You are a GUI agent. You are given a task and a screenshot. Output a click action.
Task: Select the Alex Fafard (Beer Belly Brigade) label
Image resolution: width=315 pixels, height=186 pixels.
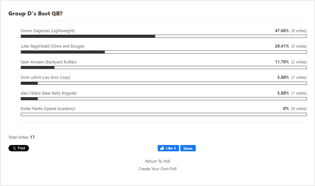coord(48,93)
